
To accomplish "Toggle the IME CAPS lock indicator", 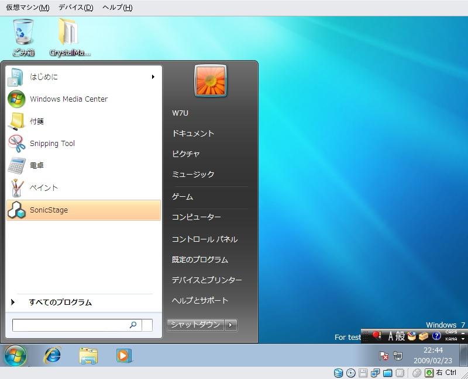I will [451, 332].
